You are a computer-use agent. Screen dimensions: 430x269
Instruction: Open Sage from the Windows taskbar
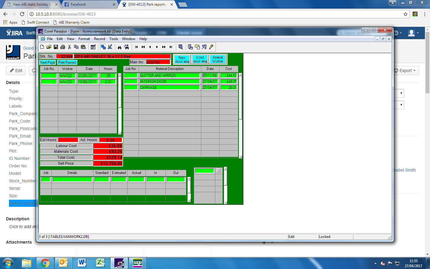[x=138, y=263]
